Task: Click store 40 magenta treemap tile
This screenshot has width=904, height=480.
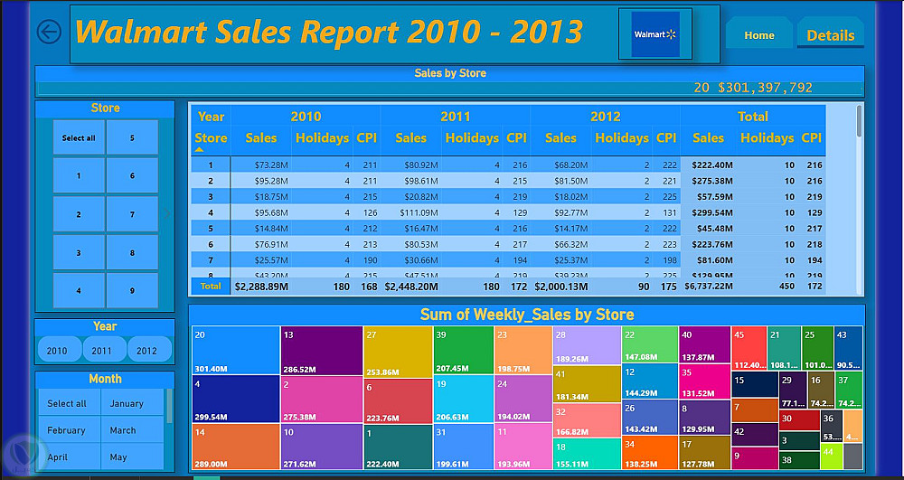Action: [x=704, y=344]
